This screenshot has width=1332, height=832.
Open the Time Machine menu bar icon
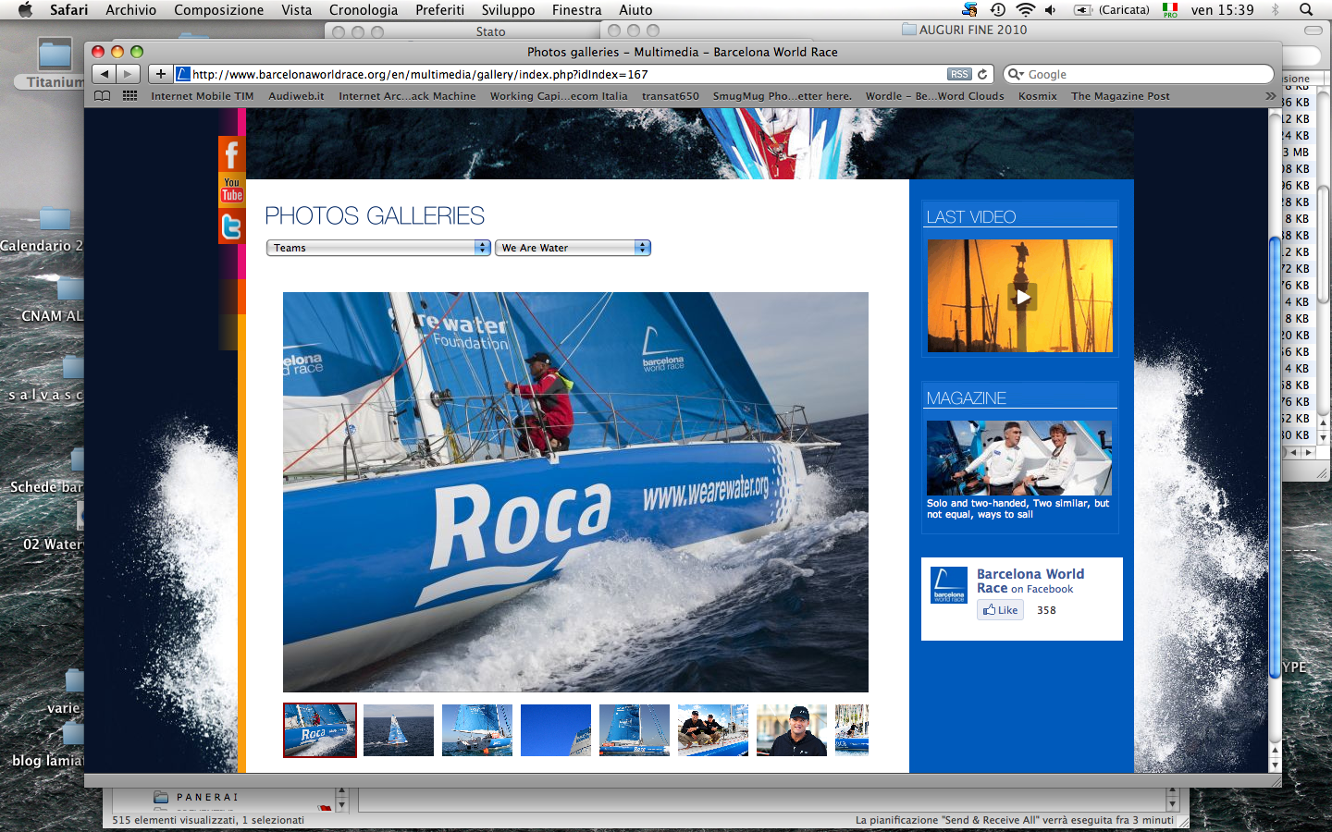click(x=997, y=9)
